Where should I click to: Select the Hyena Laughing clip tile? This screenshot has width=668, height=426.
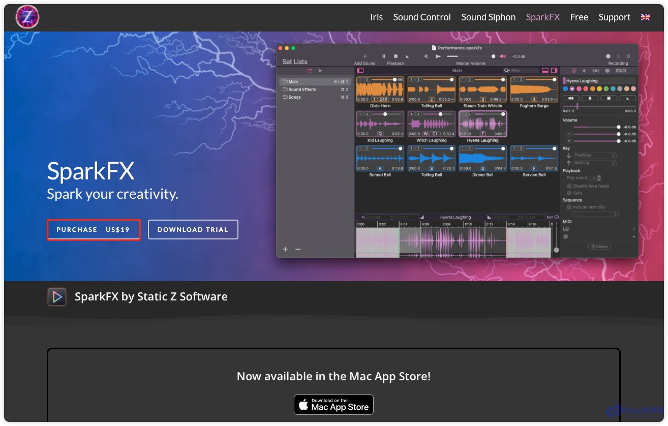point(482,124)
